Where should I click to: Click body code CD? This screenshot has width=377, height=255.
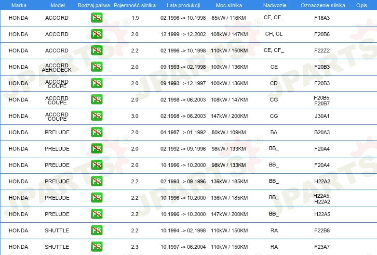(x=274, y=83)
